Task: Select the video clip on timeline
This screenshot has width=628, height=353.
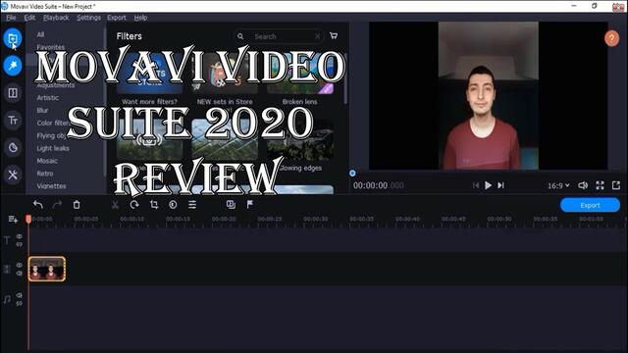Action: pos(47,269)
